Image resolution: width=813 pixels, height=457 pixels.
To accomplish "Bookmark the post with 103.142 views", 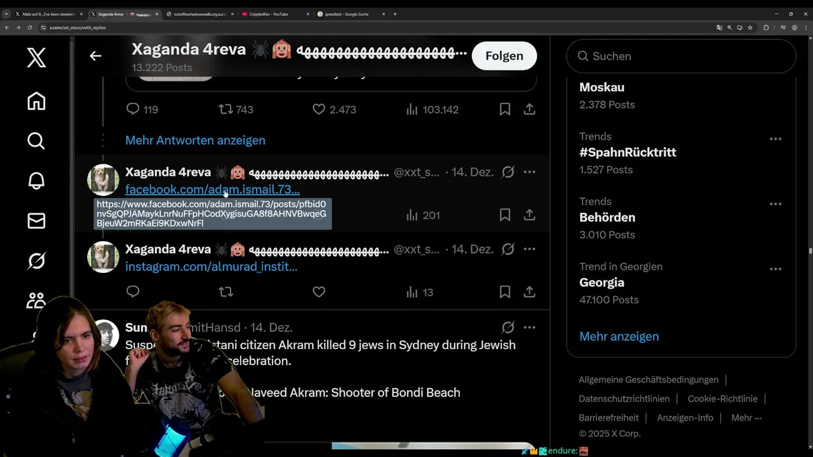I will (x=505, y=109).
